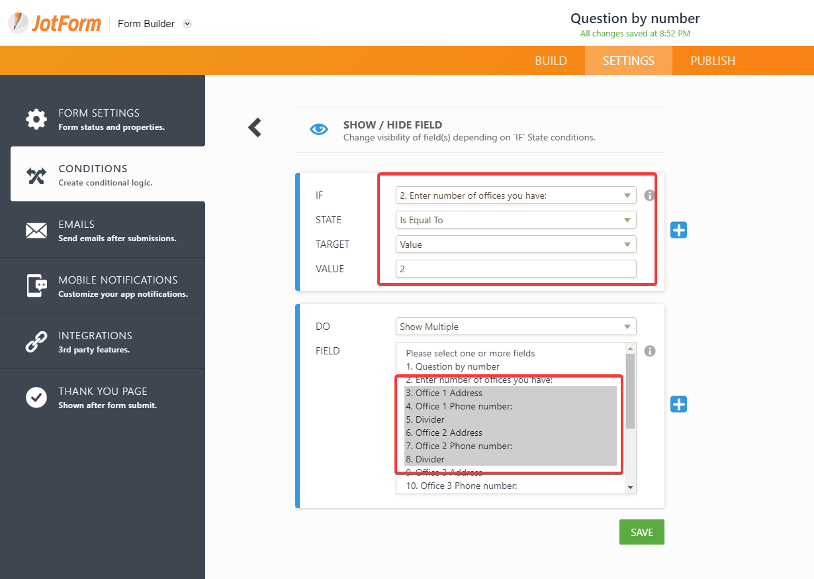The image size is (814, 579).
Task: Click the info icon beside FIELD list
Action: [649, 351]
